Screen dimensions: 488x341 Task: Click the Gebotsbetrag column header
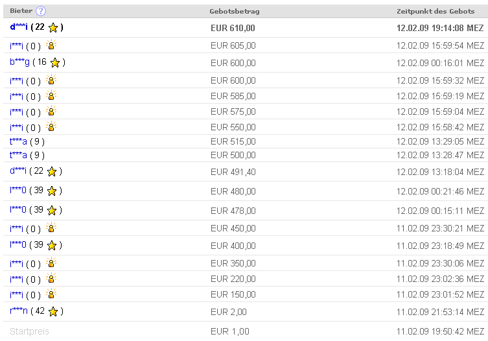235,11
